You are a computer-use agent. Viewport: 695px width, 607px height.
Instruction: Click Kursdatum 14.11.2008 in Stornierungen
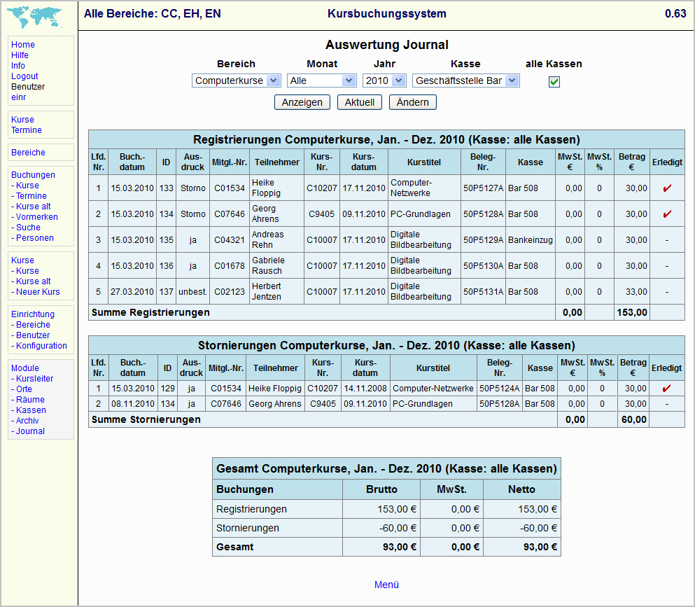365,389
